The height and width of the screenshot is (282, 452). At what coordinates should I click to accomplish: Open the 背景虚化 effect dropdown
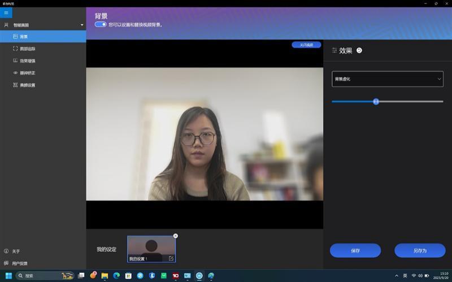coord(388,79)
